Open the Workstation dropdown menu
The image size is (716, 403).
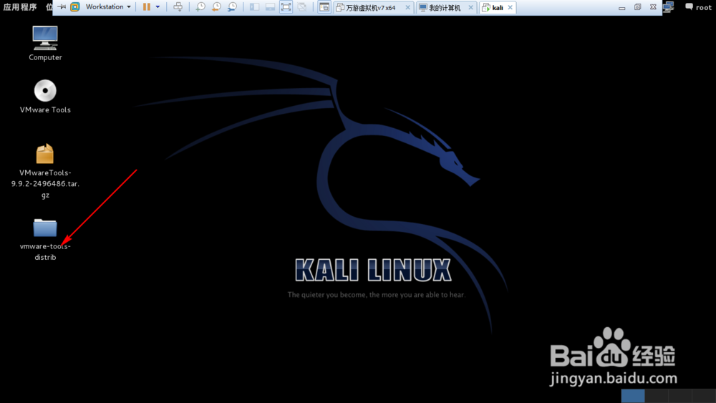pyautogui.click(x=108, y=7)
